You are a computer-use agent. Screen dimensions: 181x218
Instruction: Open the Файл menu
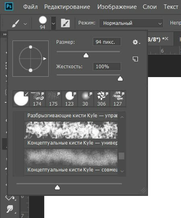[x=31, y=7]
